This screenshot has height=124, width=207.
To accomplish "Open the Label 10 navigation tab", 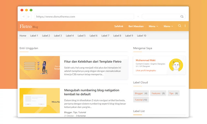I will (142, 36).
